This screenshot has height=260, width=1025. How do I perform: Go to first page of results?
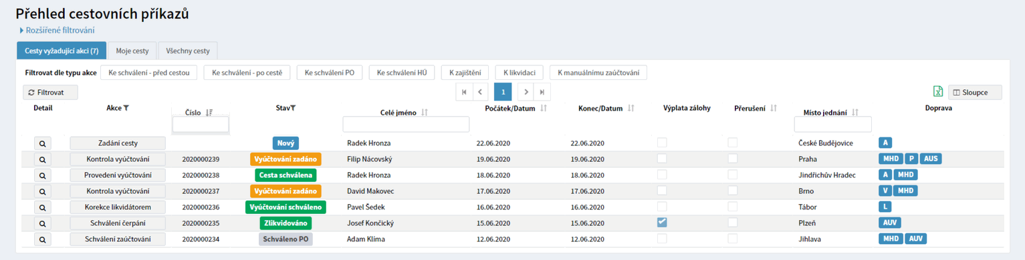coord(464,92)
